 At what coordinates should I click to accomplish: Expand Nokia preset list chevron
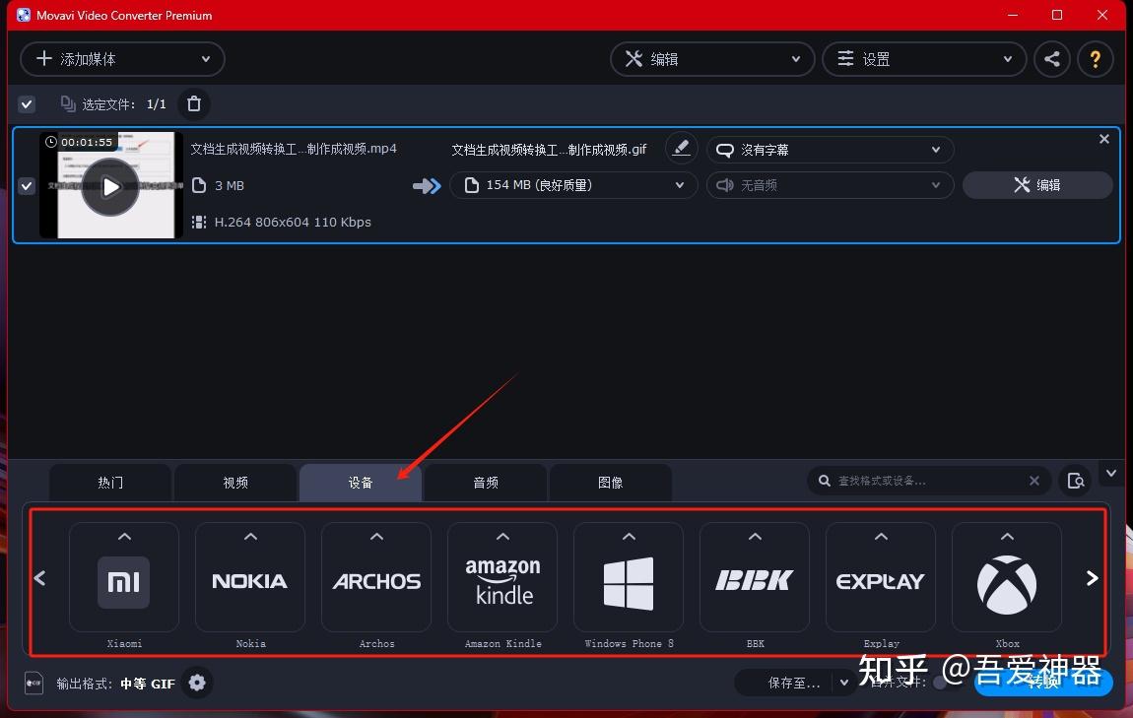point(250,537)
